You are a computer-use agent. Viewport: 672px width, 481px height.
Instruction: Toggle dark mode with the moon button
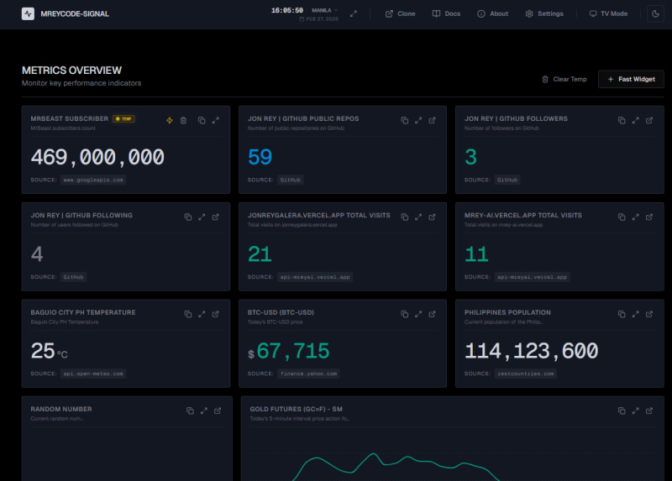(x=654, y=13)
